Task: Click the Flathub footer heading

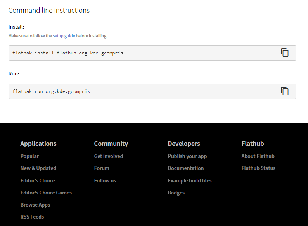Action: [x=253, y=144]
